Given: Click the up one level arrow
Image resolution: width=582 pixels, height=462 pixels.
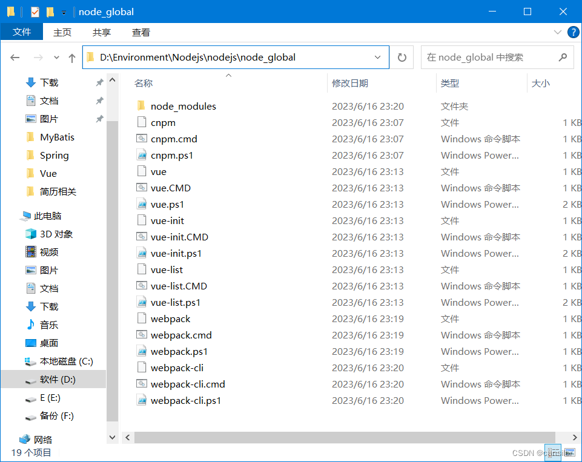Looking at the screenshot, I should pos(71,57).
